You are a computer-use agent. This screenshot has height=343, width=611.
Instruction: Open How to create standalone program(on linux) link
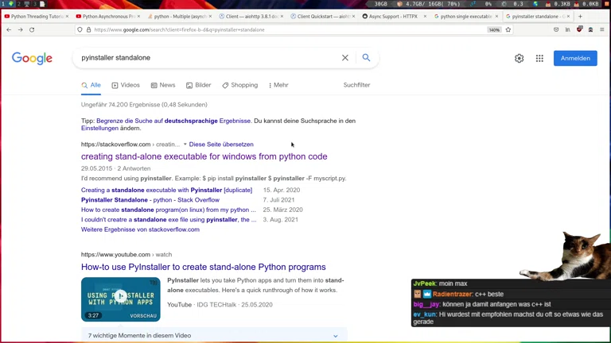pyautogui.click(x=169, y=210)
